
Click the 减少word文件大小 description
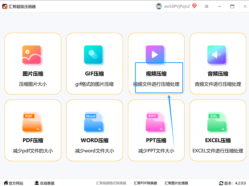[x=95, y=151]
